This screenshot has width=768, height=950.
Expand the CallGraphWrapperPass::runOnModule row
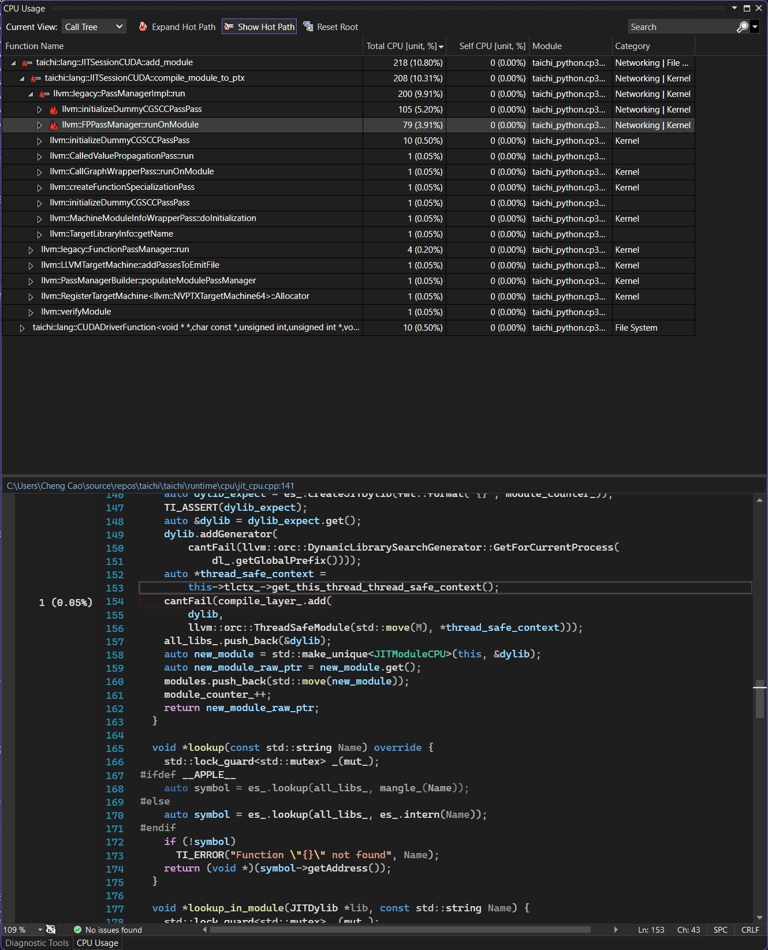click(39, 171)
